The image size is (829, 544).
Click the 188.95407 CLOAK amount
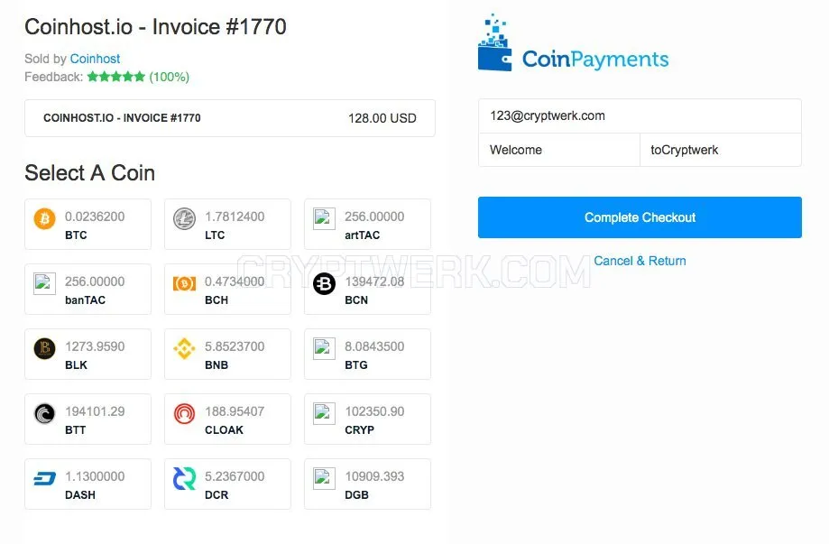click(x=235, y=411)
